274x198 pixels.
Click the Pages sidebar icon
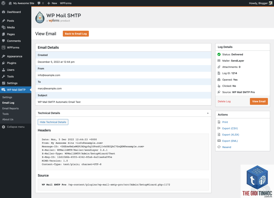pos(3,34)
